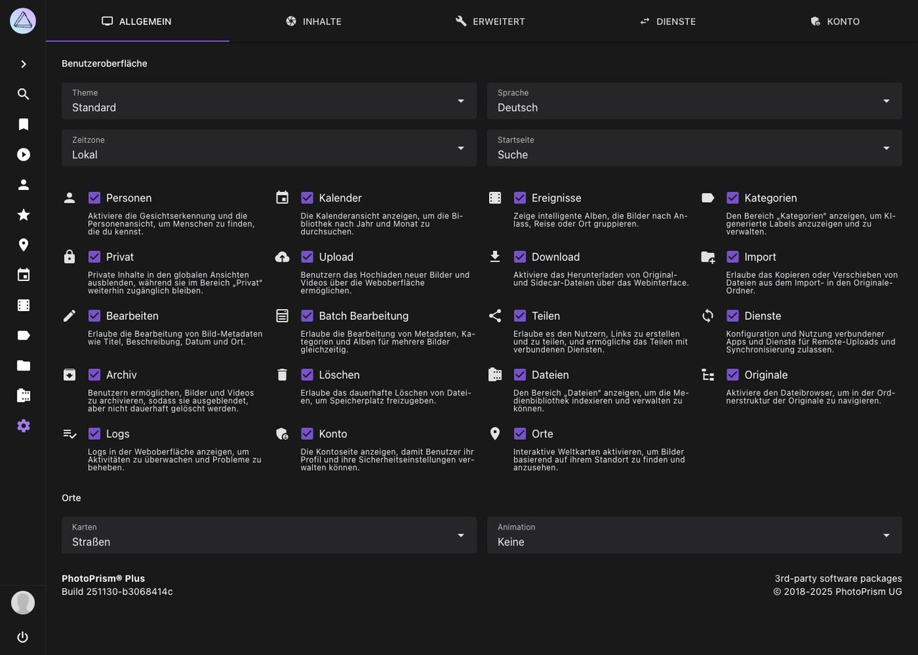Click the logout power button at the bottom

click(22, 637)
